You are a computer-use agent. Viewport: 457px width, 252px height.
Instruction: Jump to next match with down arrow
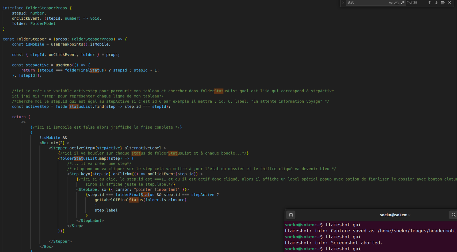[x=436, y=3]
